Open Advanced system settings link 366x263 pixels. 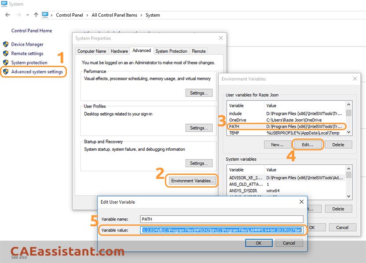pyautogui.click(x=37, y=71)
